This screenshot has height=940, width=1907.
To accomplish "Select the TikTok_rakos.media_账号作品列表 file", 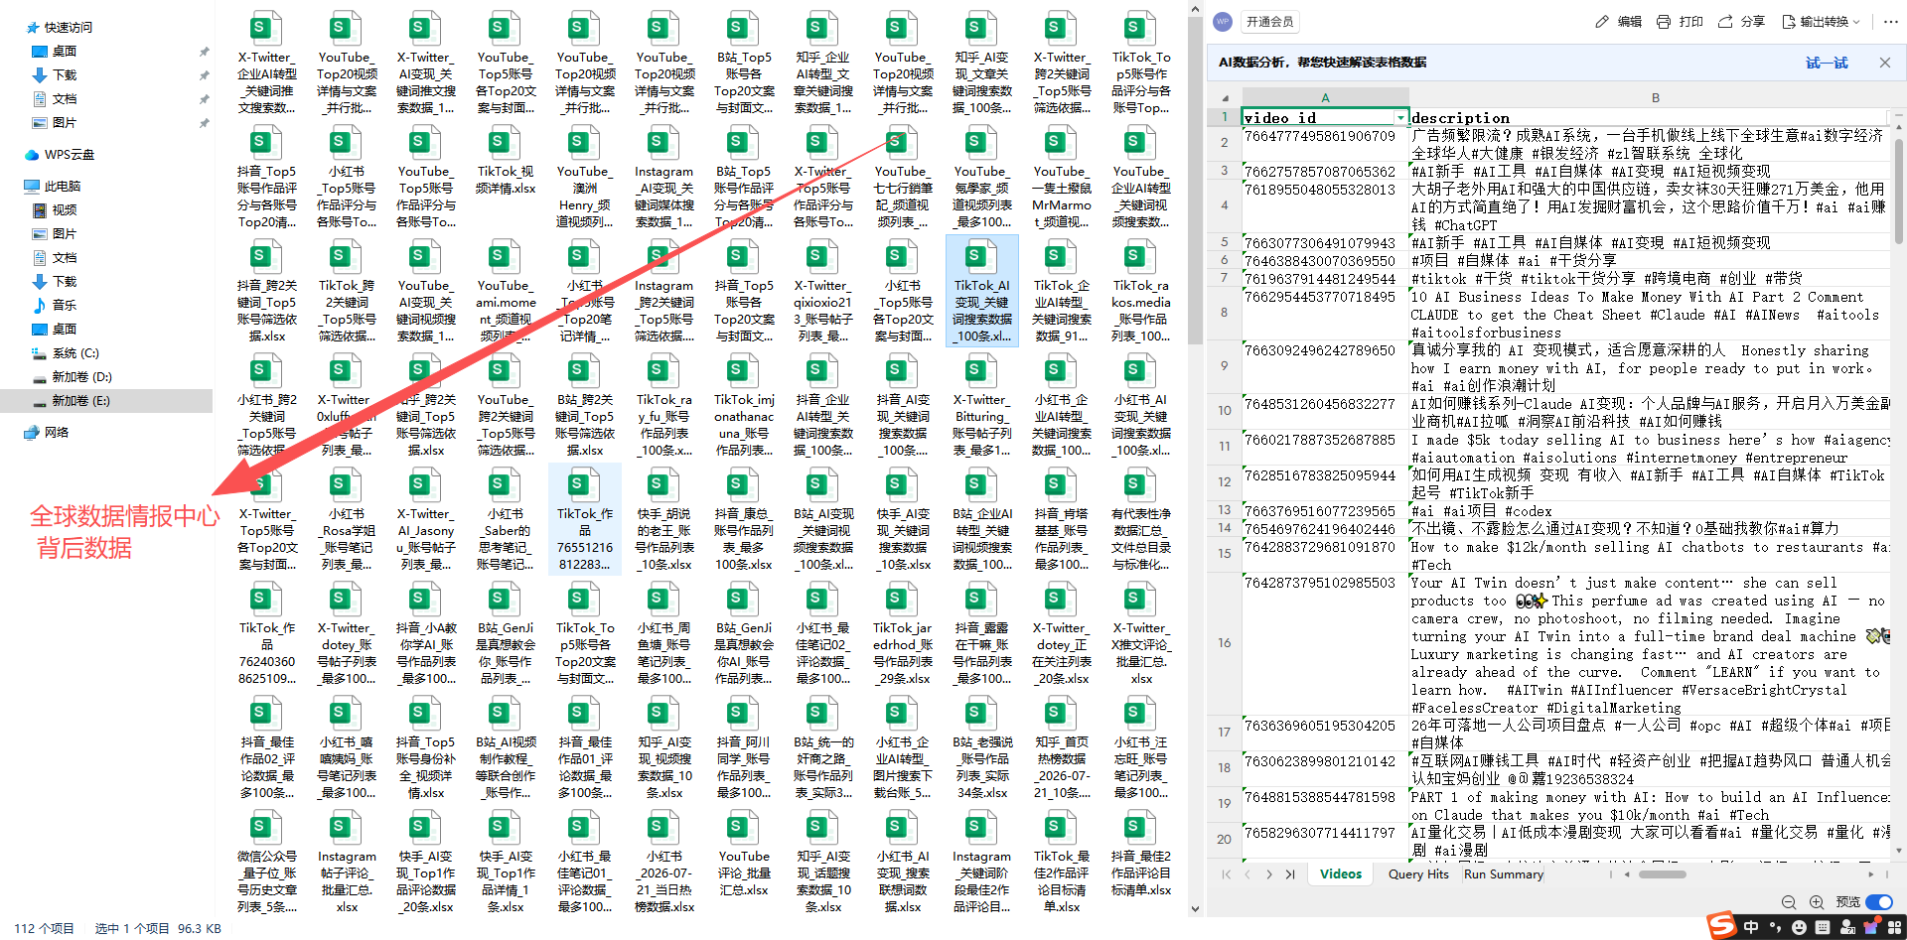I will pos(1141,292).
